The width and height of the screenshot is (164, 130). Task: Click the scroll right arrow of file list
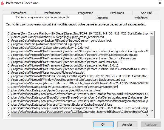click(x=147, y=115)
